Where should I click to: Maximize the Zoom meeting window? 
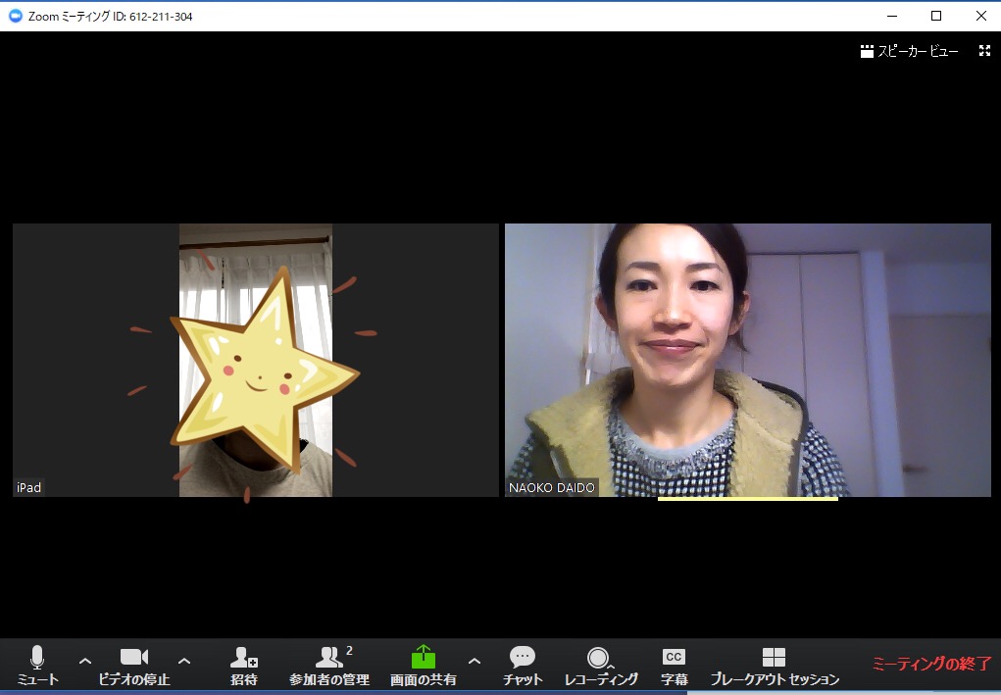point(935,16)
